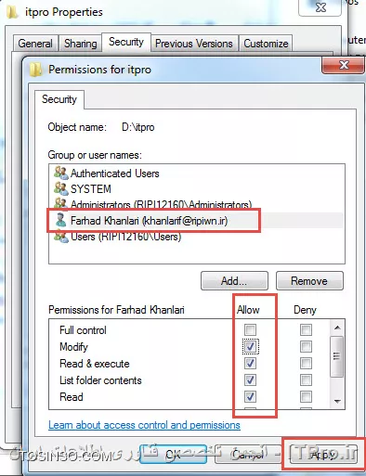Toggle Deny checkbox for List folder contents
This screenshot has height=476, width=366.
306,380
